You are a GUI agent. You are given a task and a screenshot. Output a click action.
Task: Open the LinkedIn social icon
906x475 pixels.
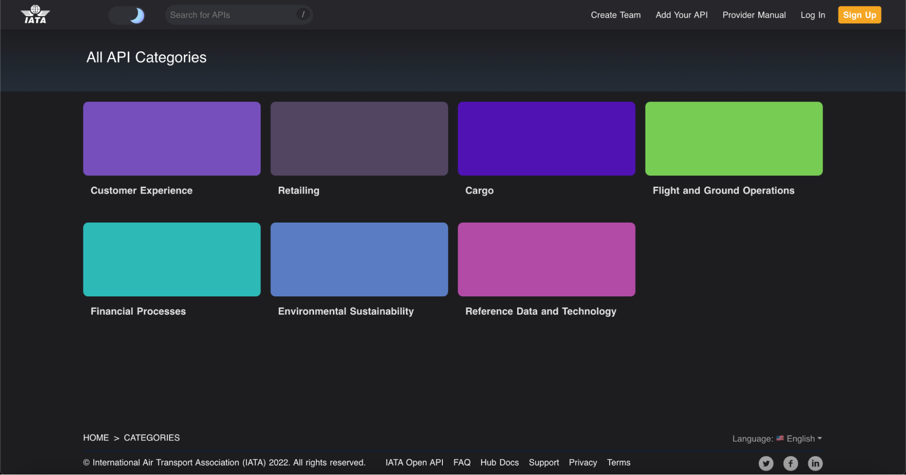pyautogui.click(x=815, y=463)
